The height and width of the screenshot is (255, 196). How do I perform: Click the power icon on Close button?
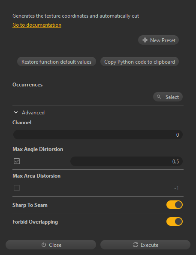(x=44, y=245)
